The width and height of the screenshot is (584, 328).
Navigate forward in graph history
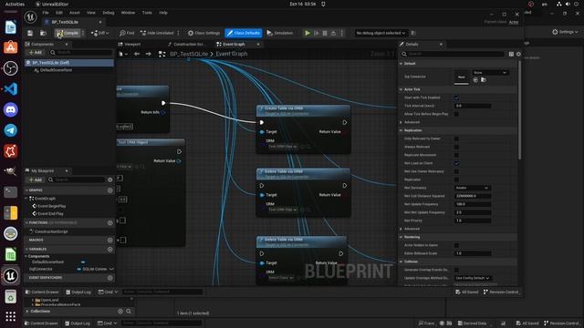[148, 54]
